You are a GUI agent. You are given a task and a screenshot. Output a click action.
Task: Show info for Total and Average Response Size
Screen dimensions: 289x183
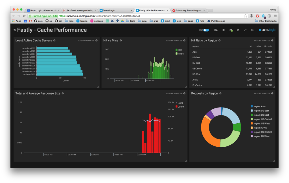(184, 93)
